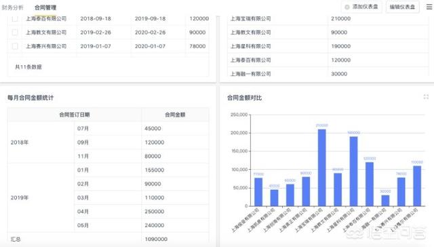Click the 汇总 total row 1090000
Viewport: 434px width, 247px height.
click(x=108, y=239)
